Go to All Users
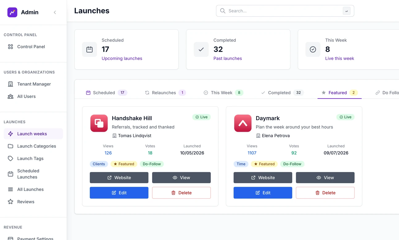The image size is (399, 240). (x=33, y=96)
